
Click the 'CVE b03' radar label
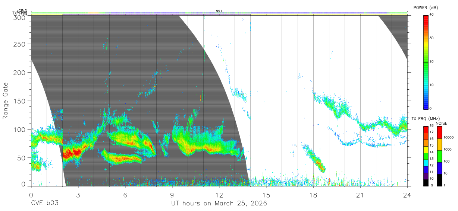44,204
